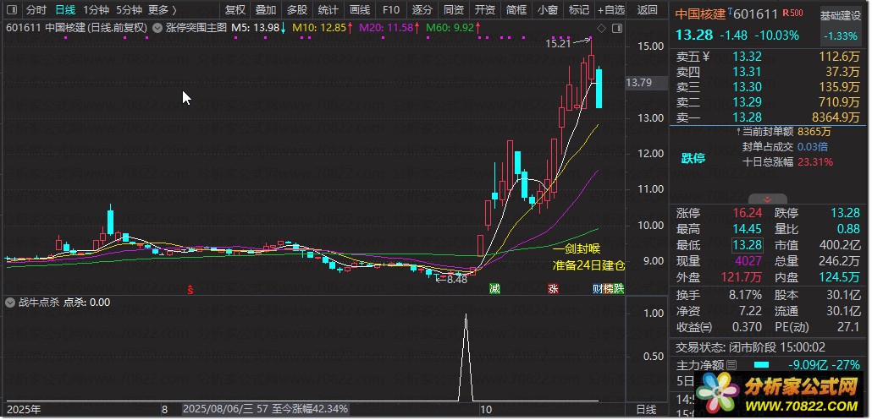Open the 更多 periods dropdown
Screen dimensions: 872x420
tap(162, 10)
